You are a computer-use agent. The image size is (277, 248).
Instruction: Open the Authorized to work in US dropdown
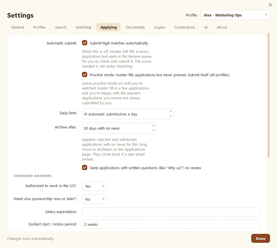(95, 186)
